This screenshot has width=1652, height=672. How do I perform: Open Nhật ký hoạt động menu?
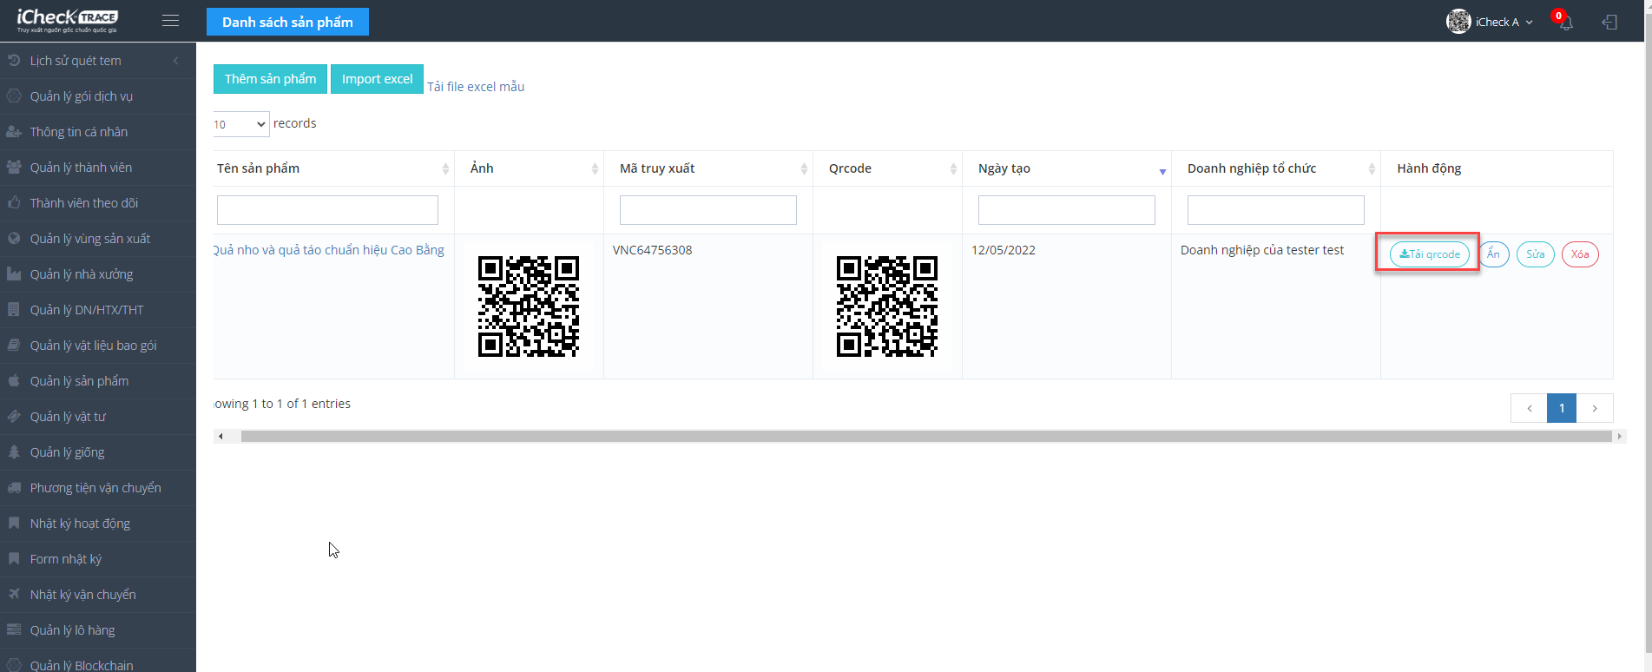98,524
